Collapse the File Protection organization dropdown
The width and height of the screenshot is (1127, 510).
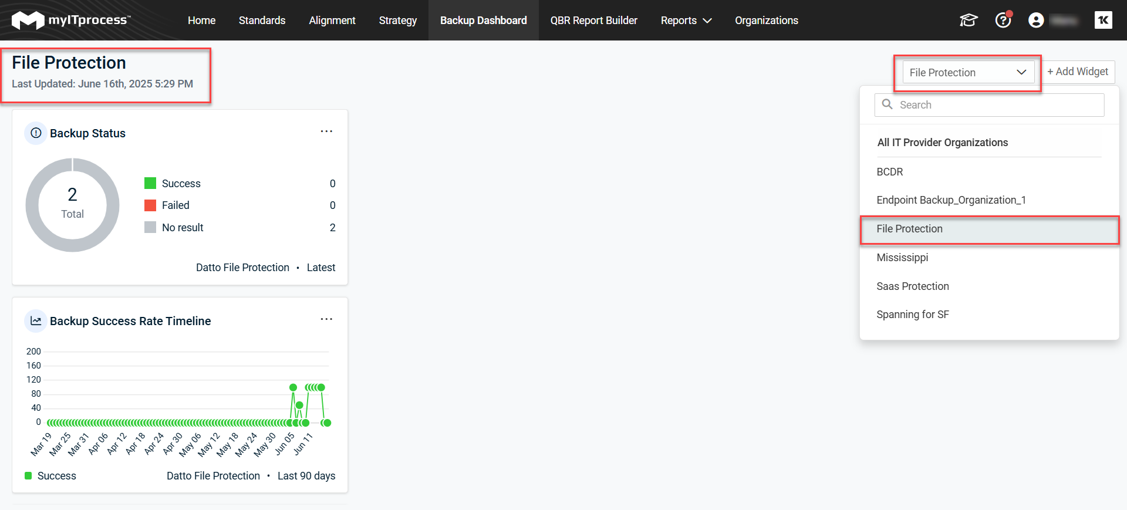[x=969, y=72]
